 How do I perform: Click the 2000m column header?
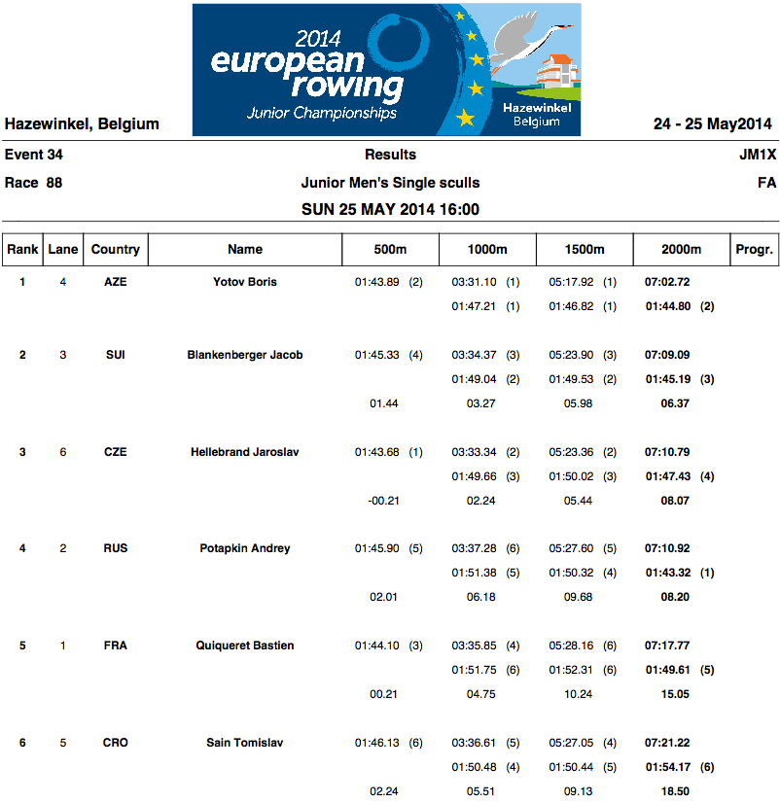pos(682,250)
